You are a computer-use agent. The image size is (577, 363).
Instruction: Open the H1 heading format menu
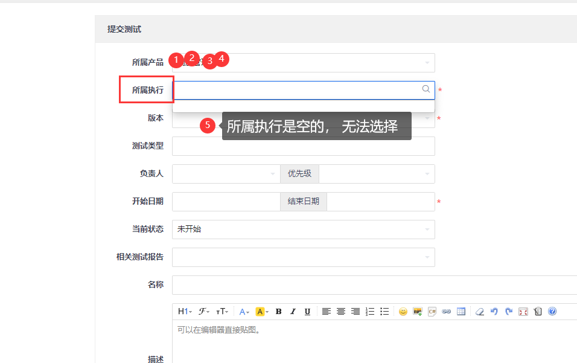(185, 312)
